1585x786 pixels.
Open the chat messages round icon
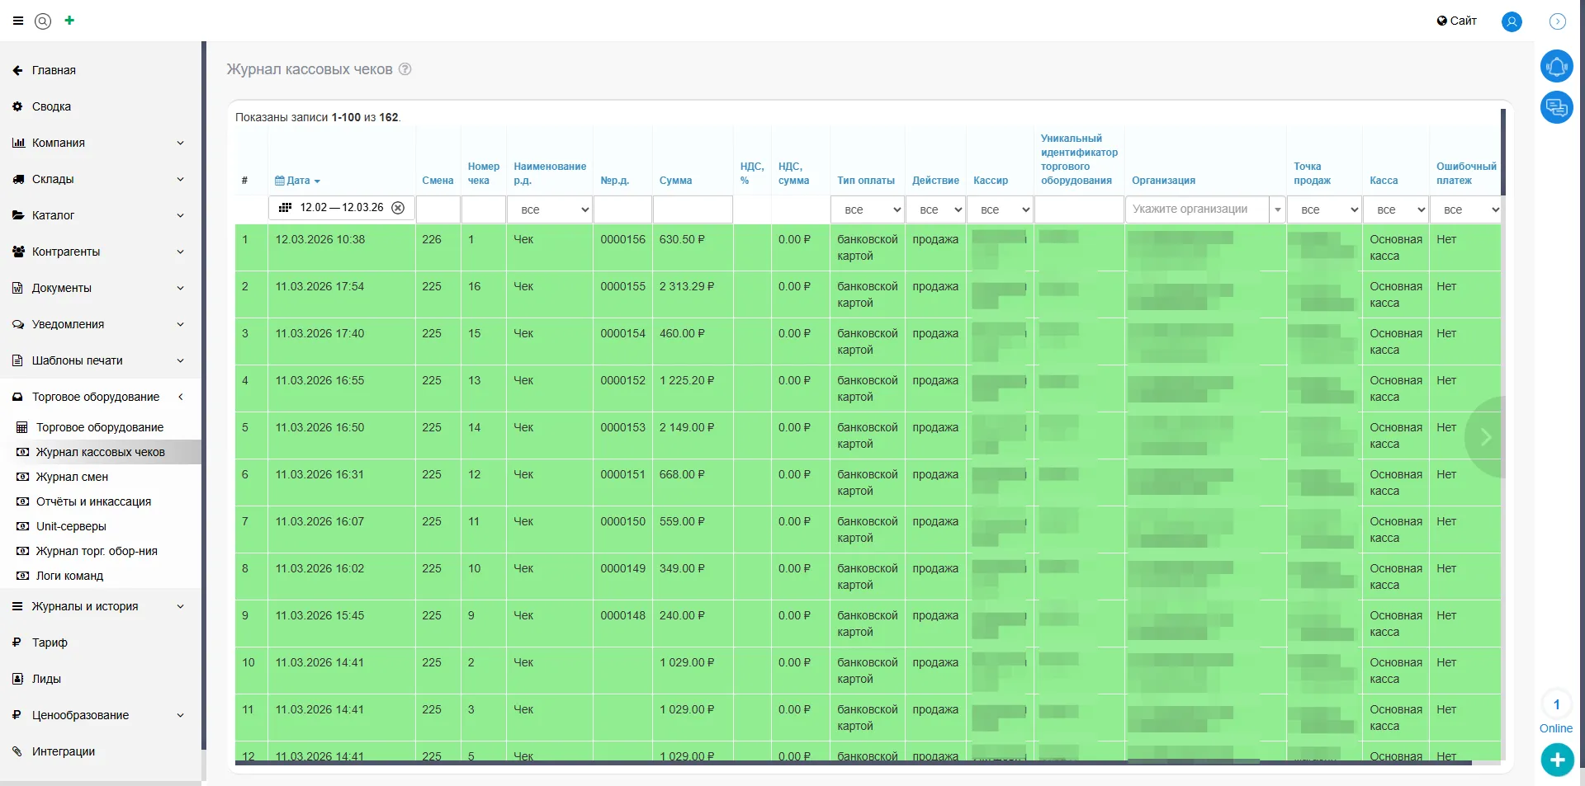(1556, 107)
